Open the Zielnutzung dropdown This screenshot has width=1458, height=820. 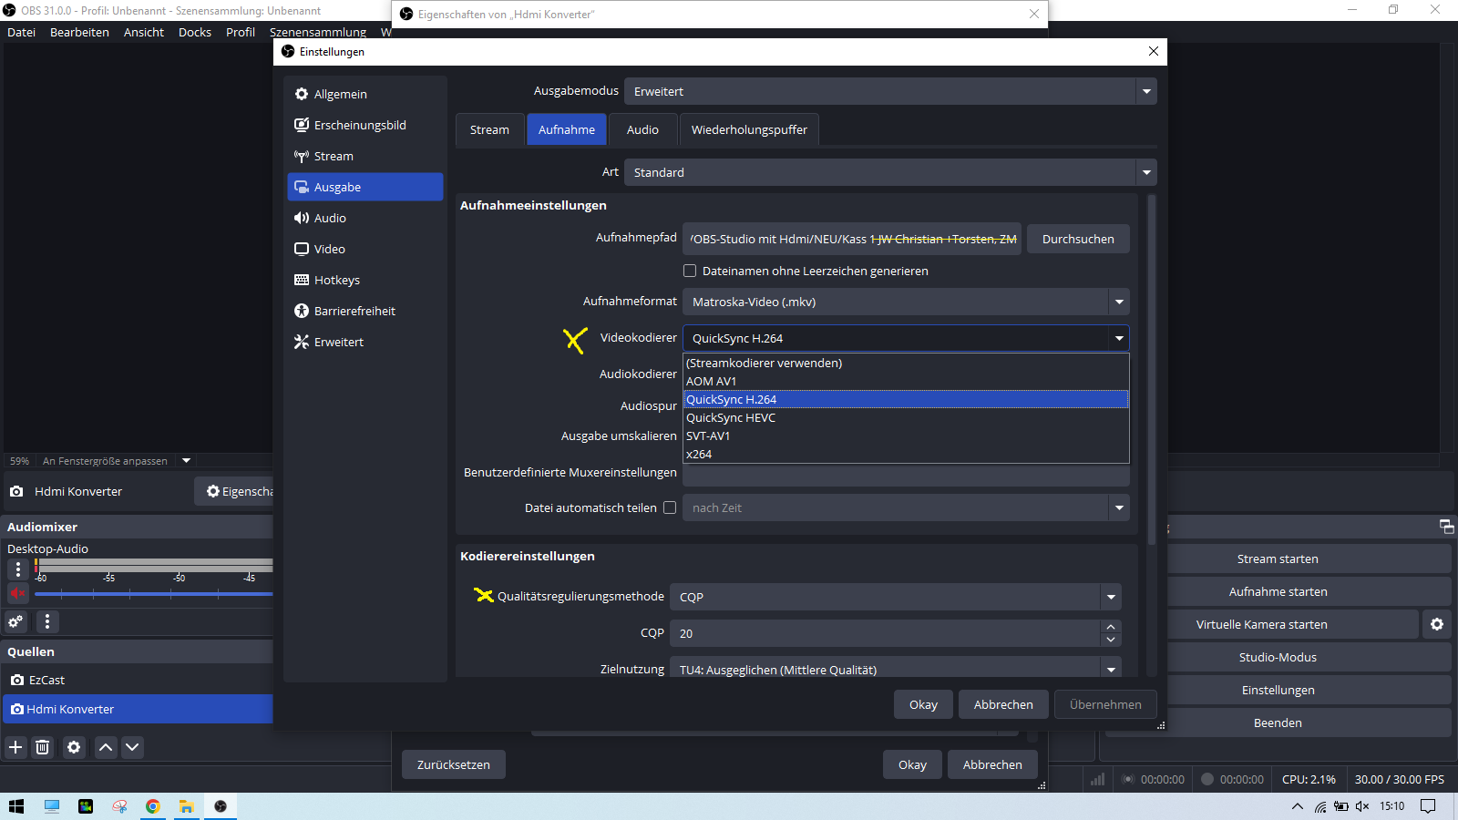895,670
